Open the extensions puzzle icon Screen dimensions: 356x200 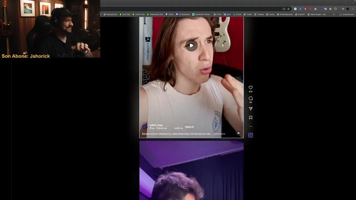(x=335, y=9)
